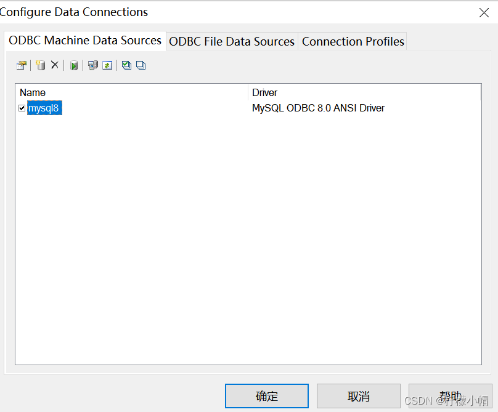
Task: Confirm with the 确定 button
Action: pyautogui.click(x=267, y=396)
